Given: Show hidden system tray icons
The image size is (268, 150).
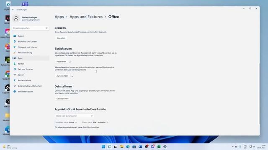Looking at the screenshot, I should point(233,147).
